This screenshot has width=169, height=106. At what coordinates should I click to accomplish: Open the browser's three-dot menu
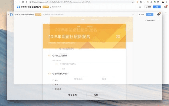[x=167, y=2]
